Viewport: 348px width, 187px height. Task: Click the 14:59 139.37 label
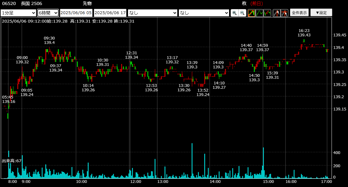tap(263, 48)
